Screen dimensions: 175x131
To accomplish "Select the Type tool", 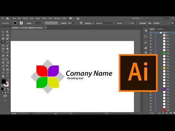I will click(x=3, y=42).
